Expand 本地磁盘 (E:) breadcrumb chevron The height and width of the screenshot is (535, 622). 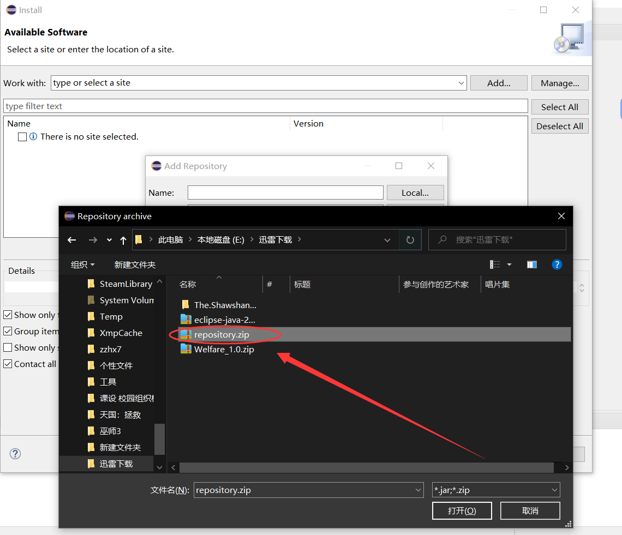tap(252, 239)
